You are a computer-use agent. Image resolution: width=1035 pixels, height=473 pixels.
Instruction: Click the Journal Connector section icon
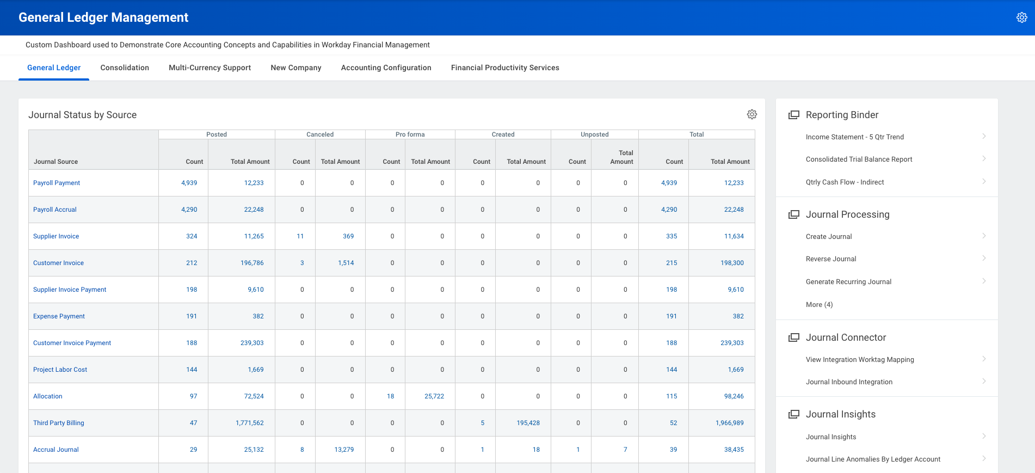[x=794, y=337]
